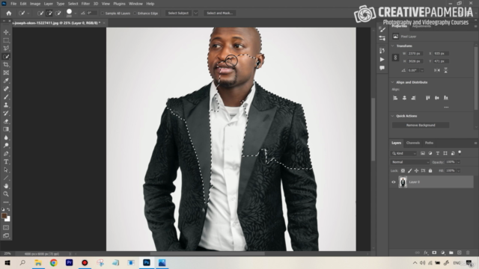Image resolution: width=479 pixels, height=269 pixels.
Task: Open the layer Kind filter dropdown
Action: pos(404,153)
